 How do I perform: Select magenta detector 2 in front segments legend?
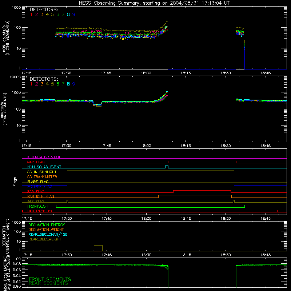tap(37, 15)
